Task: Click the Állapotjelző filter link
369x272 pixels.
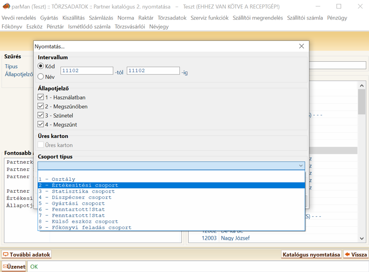Action: tap(19, 74)
